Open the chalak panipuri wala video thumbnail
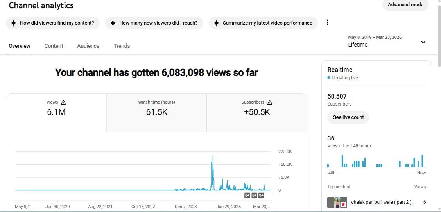This screenshot has height=212, width=441. coord(337,202)
